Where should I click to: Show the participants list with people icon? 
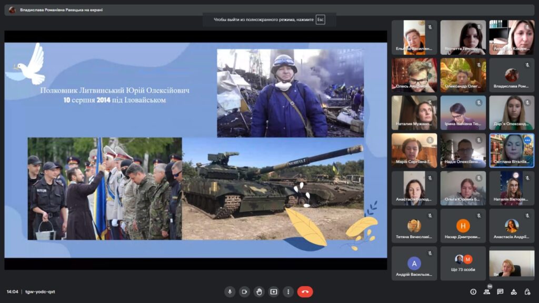487,291
